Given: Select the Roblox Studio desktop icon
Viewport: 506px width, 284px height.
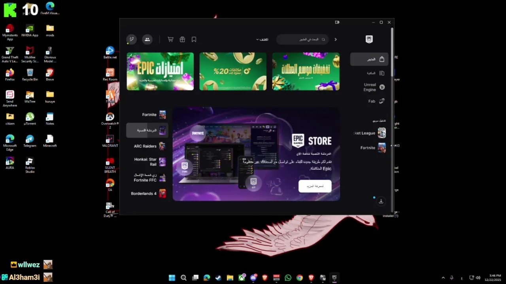Looking at the screenshot, I should (30, 165).
